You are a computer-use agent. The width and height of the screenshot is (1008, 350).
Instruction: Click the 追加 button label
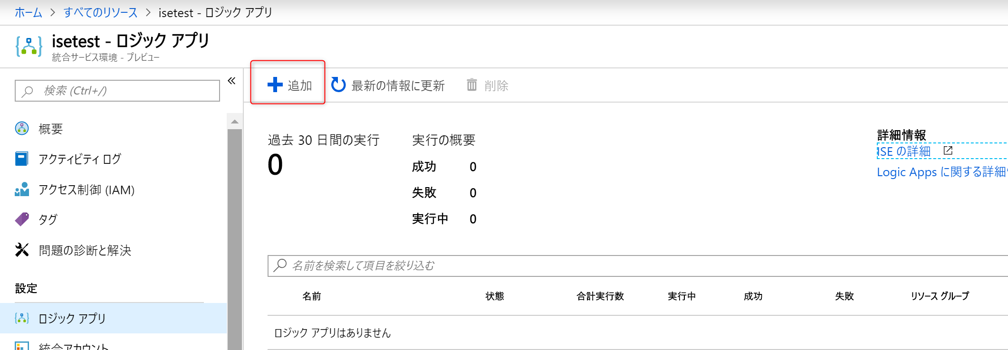pyautogui.click(x=300, y=85)
